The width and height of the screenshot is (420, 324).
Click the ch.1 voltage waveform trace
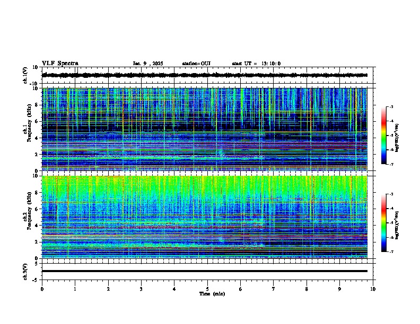point(205,75)
